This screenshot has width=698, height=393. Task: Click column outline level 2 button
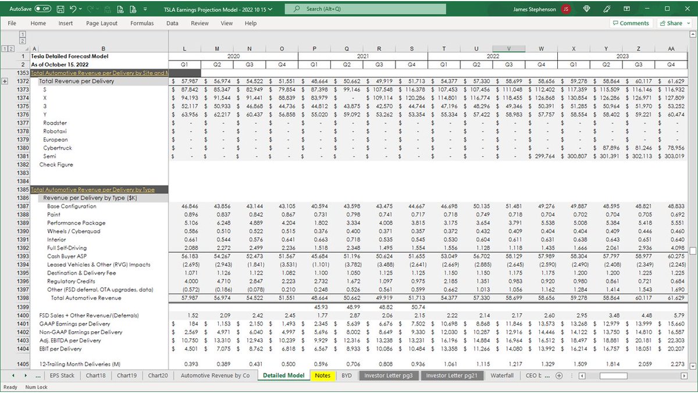pos(22,41)
